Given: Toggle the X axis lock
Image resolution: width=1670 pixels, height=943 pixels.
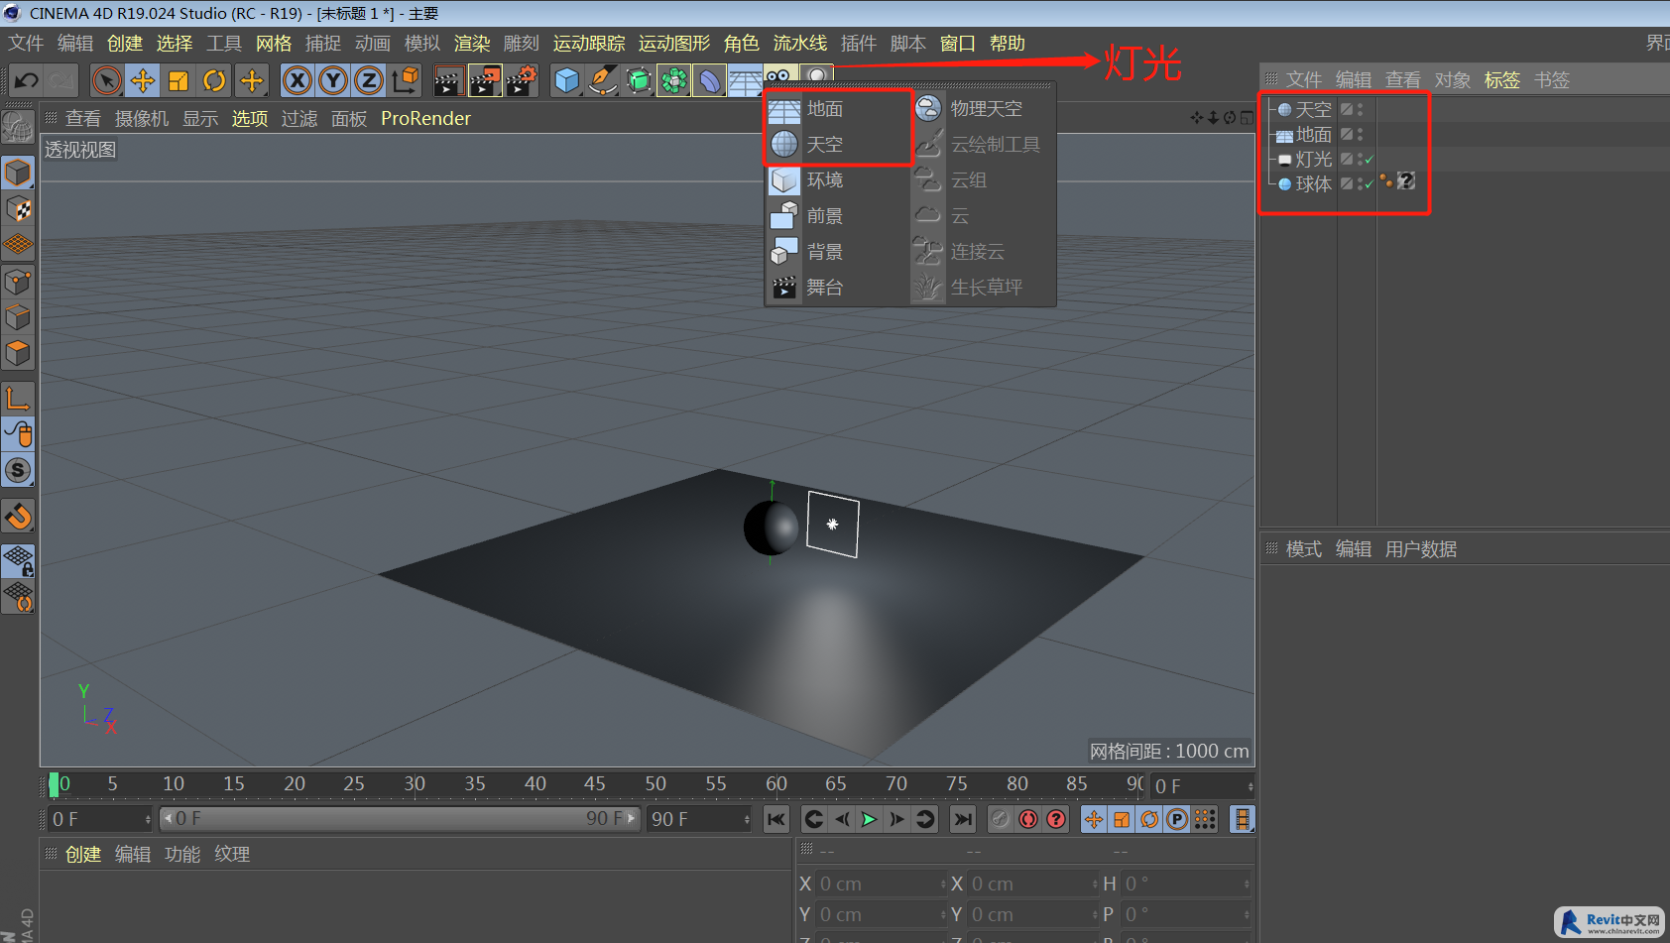Looking at the screenshot, I should coord(298,80).
